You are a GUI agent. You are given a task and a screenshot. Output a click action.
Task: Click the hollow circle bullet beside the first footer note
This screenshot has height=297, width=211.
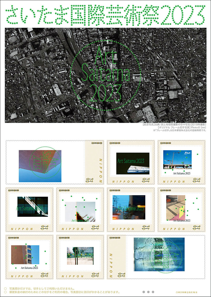(x=6, y=288)
